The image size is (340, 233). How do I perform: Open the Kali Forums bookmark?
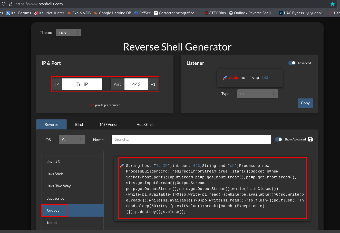coord(18,13)
